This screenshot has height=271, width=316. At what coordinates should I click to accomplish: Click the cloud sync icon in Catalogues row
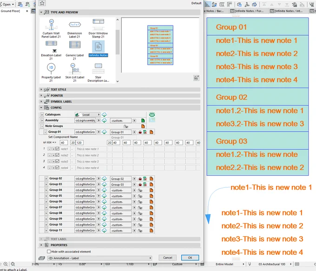(x=104, y=115)
